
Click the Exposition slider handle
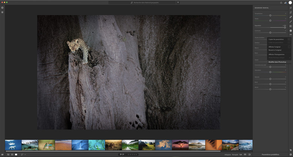tap(285, 27)
